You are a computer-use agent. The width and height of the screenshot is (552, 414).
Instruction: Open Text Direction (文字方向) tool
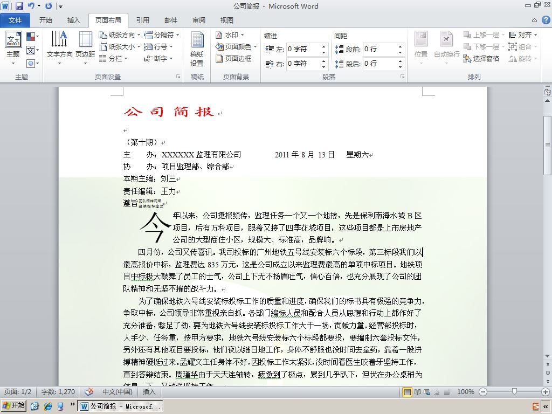(59, 49)
